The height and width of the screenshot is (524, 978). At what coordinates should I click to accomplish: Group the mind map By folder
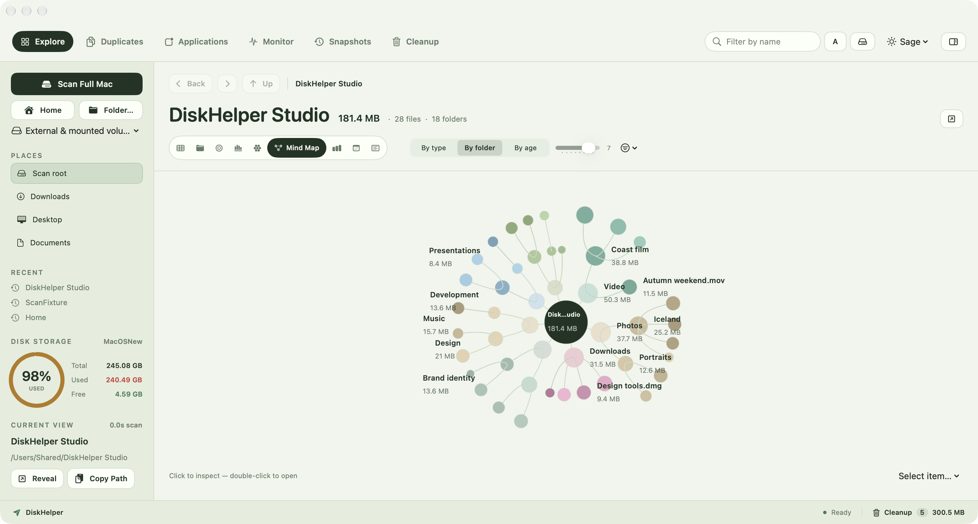click(479, 148)
